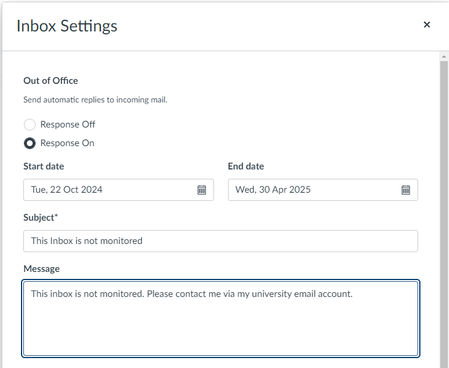
Task: Select the Response On radio button
Action: [x=29, y=143]
